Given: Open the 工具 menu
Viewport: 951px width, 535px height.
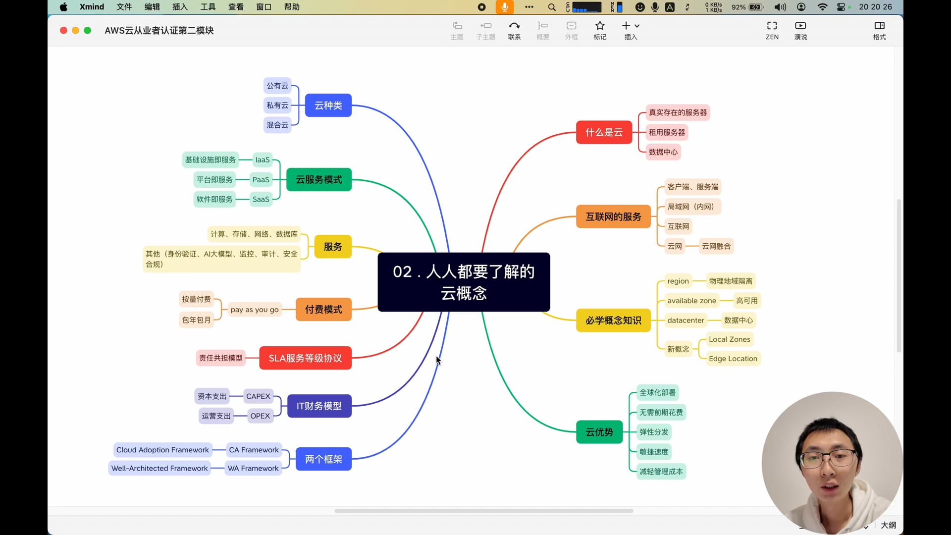Looking at the screenshot, I should click(x=207, y=7).
